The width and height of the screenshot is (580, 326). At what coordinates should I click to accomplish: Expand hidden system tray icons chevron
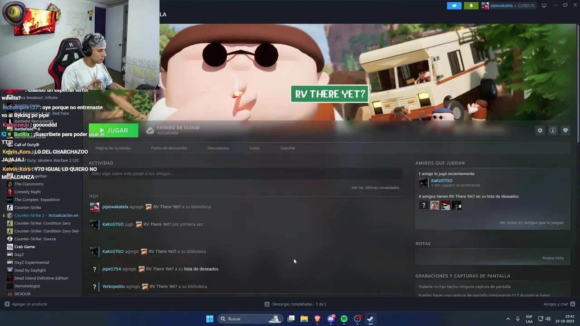click(507, 319)
